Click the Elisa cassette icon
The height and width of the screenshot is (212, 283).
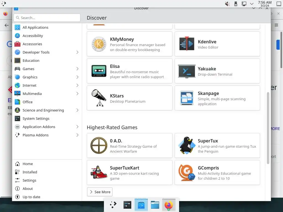click(99, 71)
